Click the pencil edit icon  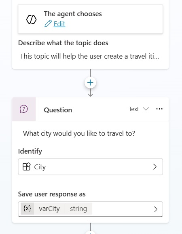click(x=48, y=23)
